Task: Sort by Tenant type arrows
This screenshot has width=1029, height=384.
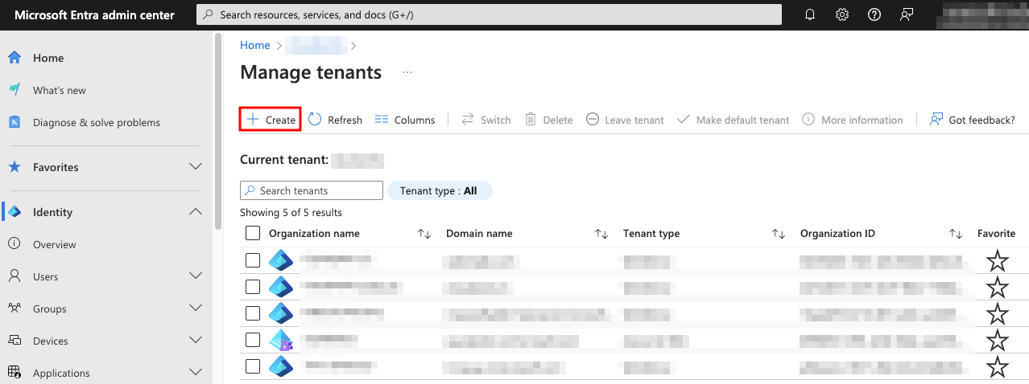Action: (779, 234)
